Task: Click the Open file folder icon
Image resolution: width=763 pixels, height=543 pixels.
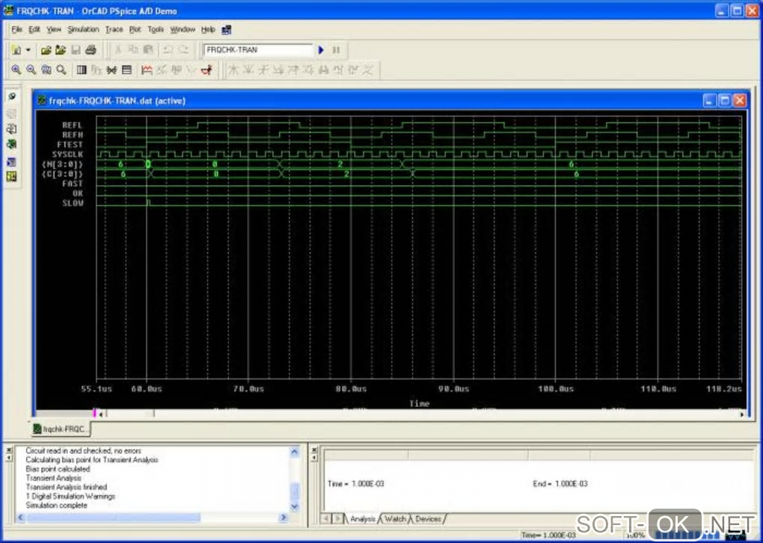Action: (x=46, y=50)
